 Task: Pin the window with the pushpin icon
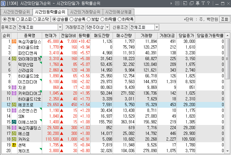(x=197, y=3)
